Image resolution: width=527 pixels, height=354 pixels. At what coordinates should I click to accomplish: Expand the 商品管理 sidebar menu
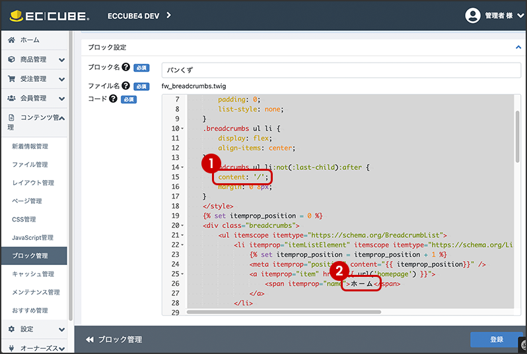point(61,60)
